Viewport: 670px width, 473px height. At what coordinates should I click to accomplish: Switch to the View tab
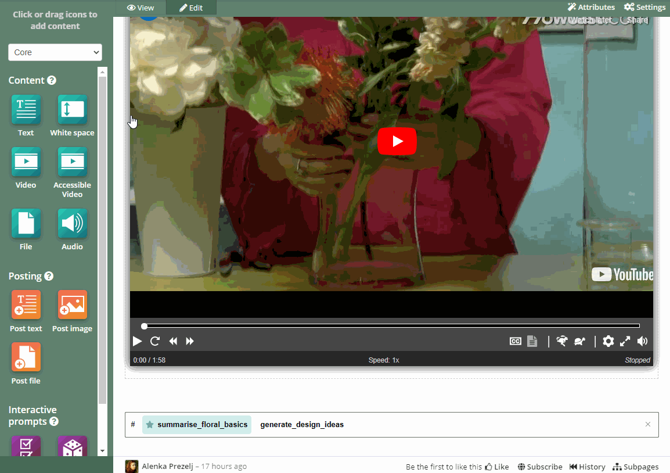(141, 8)
